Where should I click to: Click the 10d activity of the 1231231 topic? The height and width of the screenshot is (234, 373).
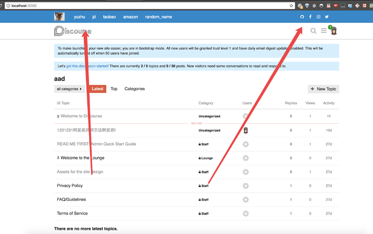(329, 130)
